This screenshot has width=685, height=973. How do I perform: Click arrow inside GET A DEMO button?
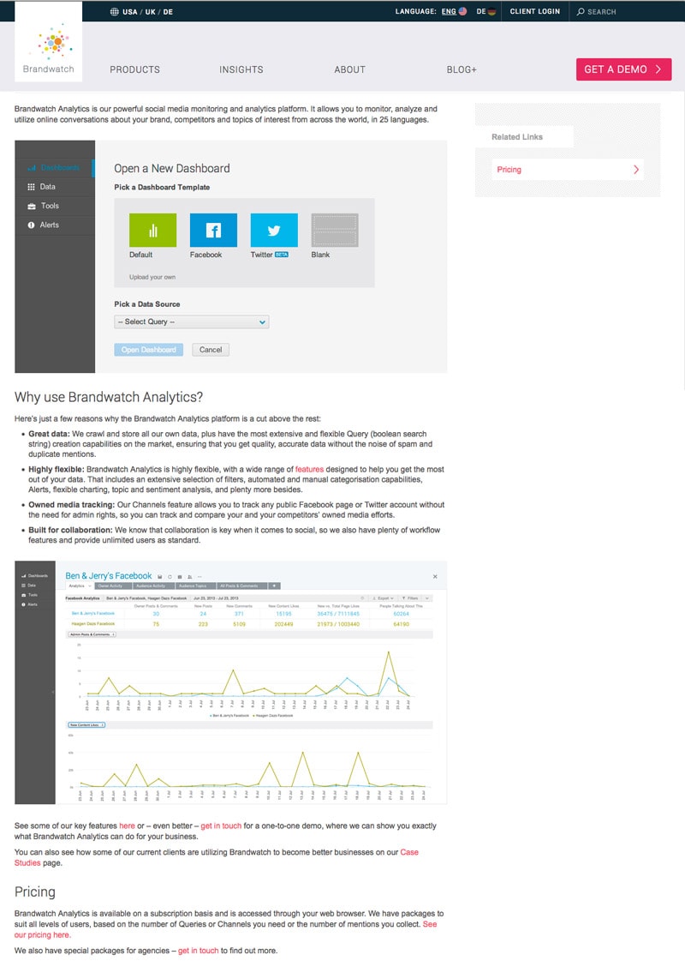coord(658,69)
